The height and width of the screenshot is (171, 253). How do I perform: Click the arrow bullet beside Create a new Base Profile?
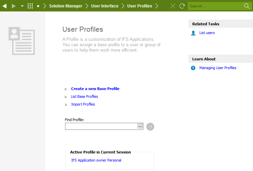click(66, 89)
